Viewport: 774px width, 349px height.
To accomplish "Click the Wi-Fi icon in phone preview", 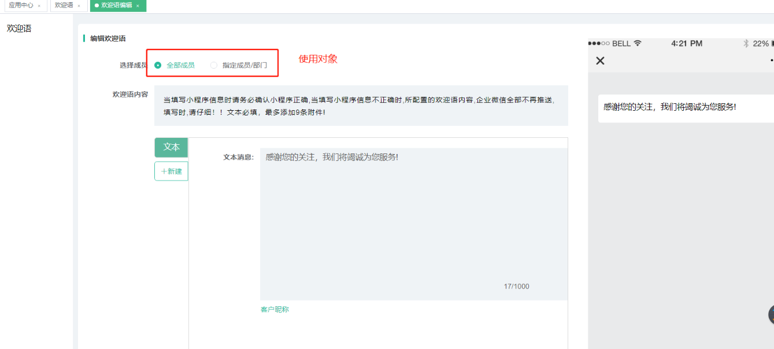I will pyautogui.click(x=638, y=43).
